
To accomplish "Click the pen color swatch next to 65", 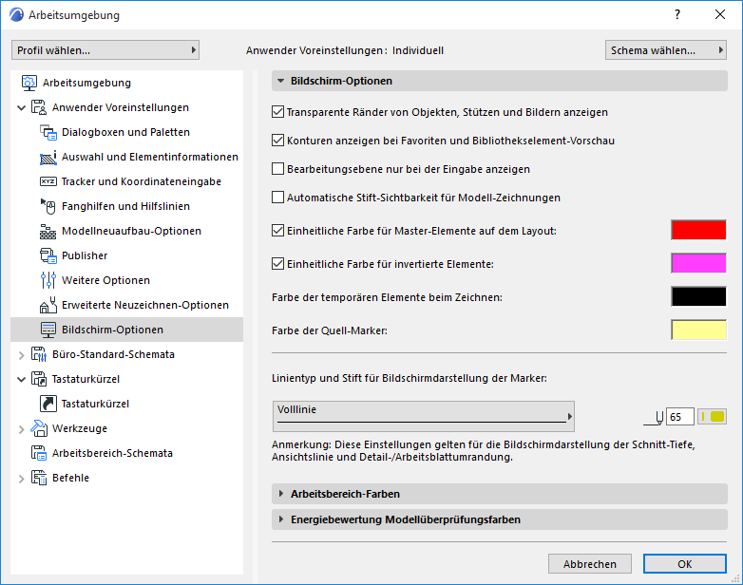I will [713, 417].
